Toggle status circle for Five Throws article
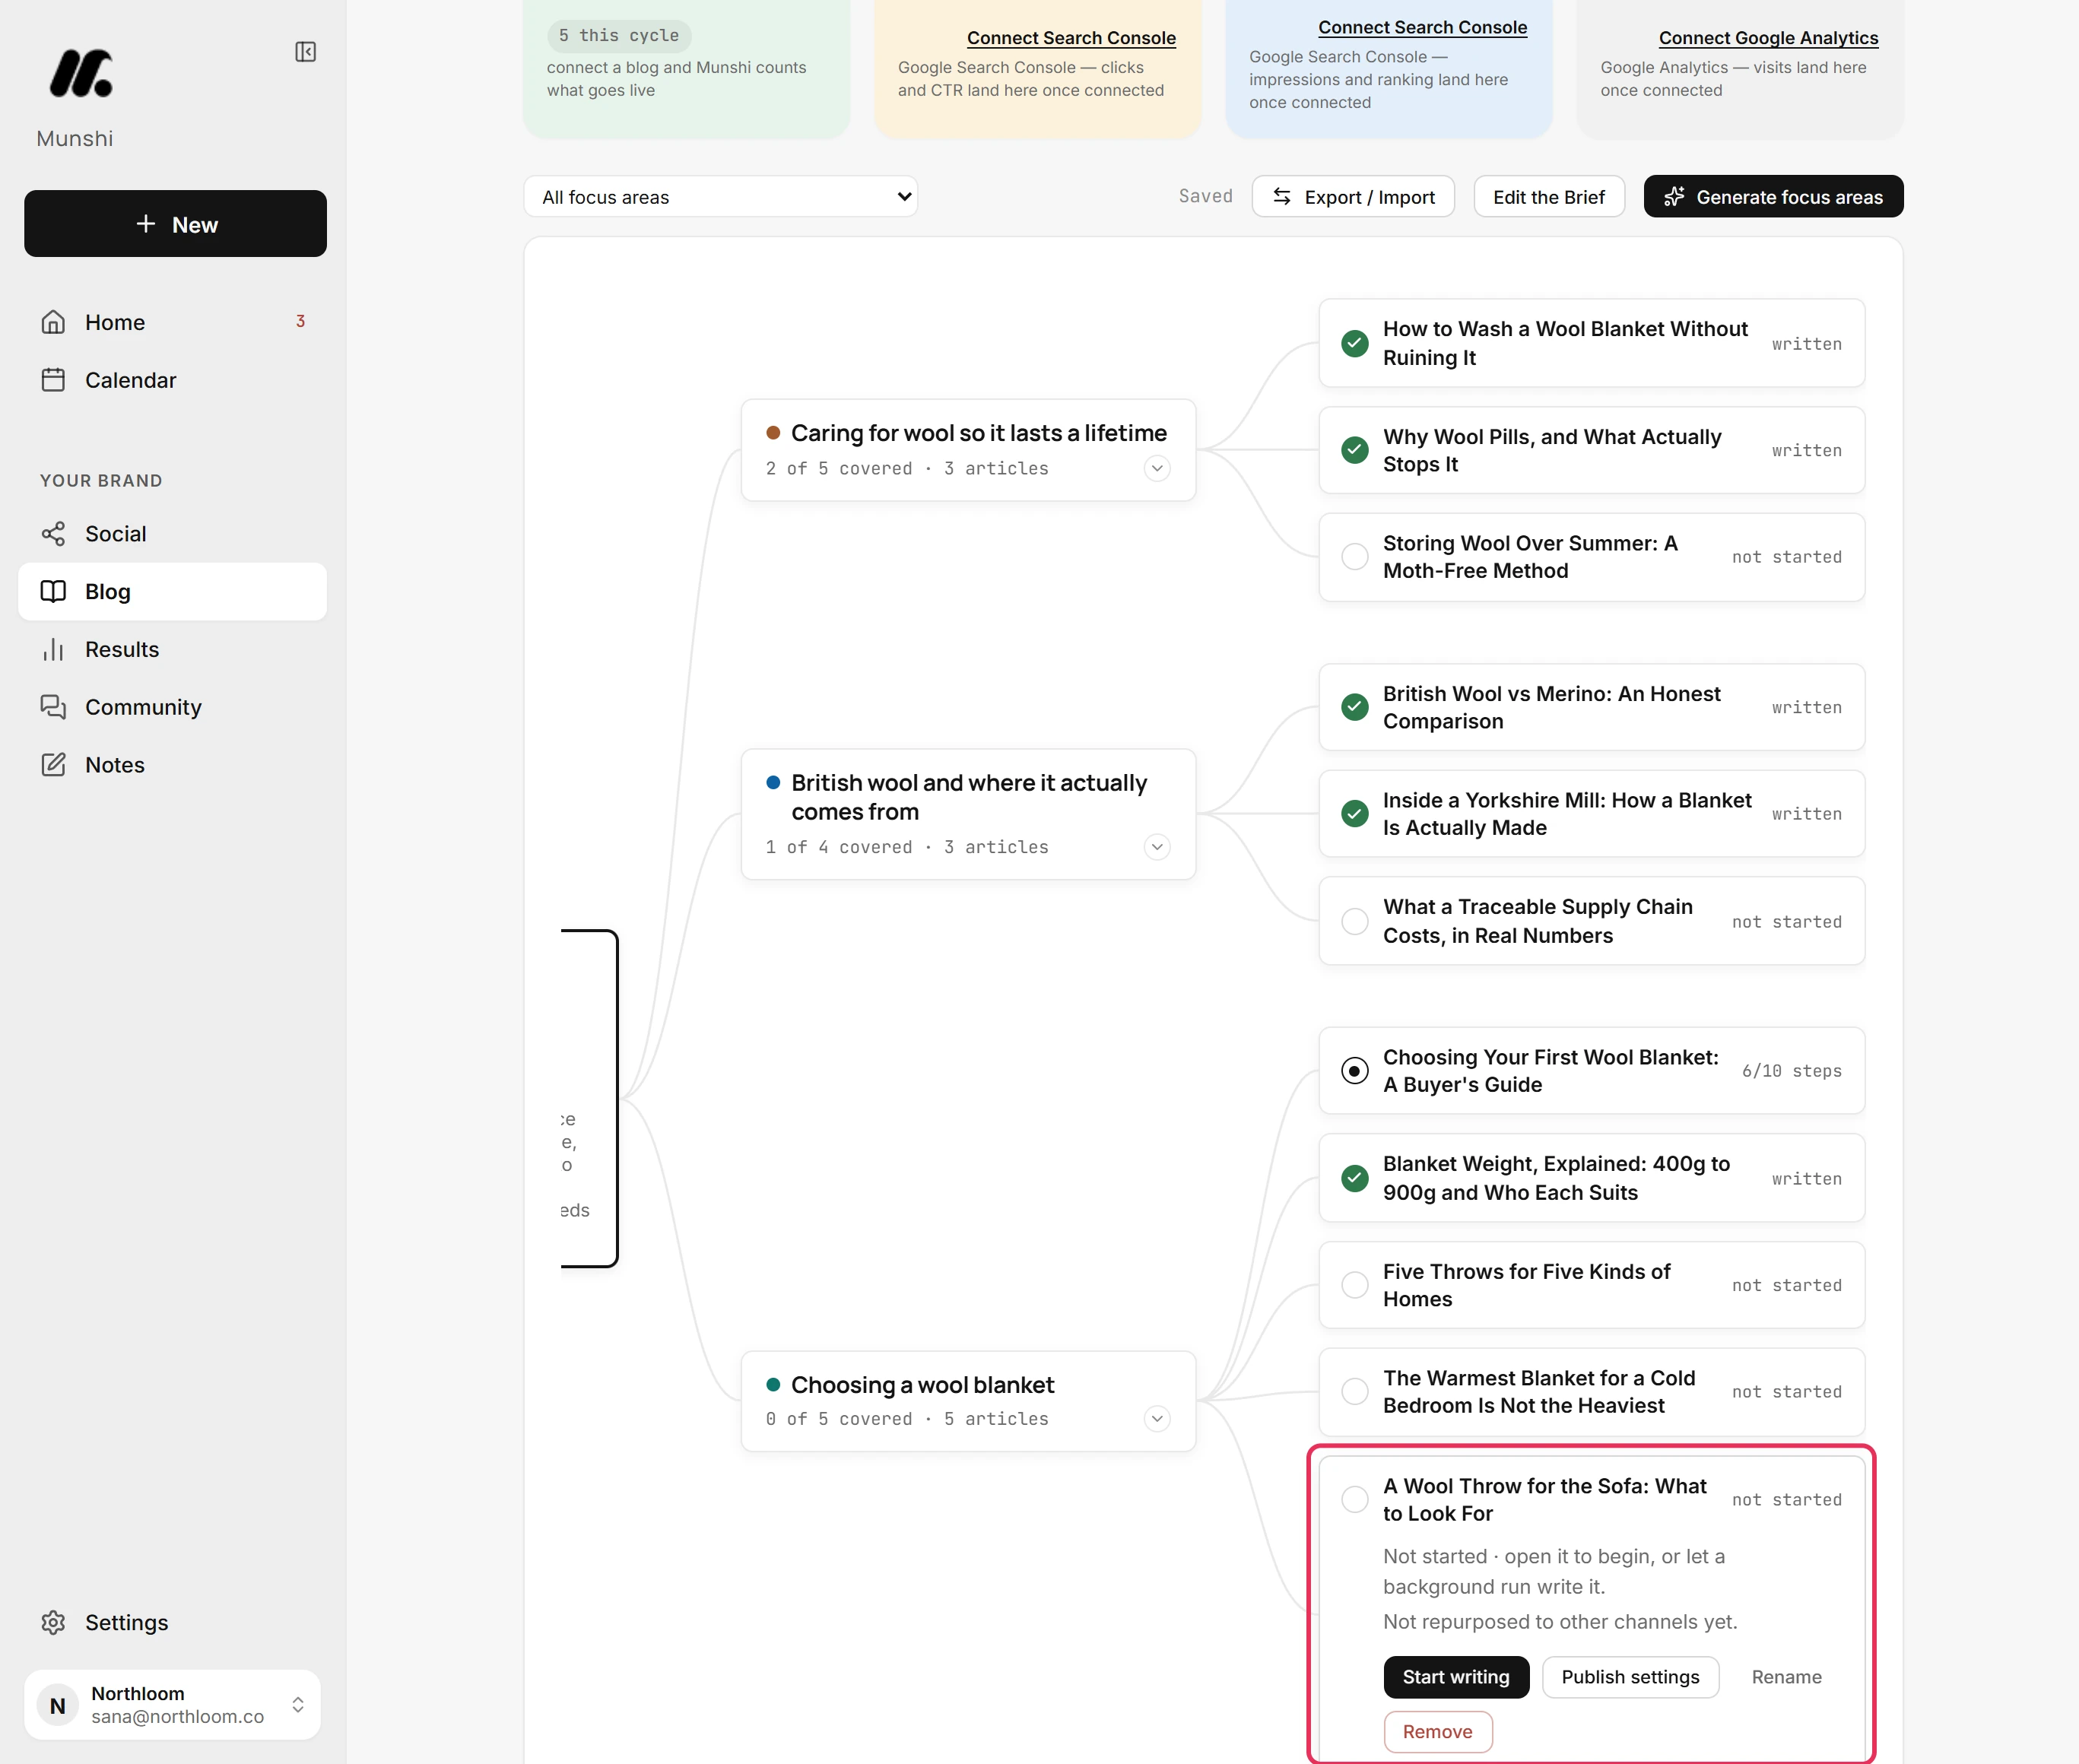 click(1354, 1285)
